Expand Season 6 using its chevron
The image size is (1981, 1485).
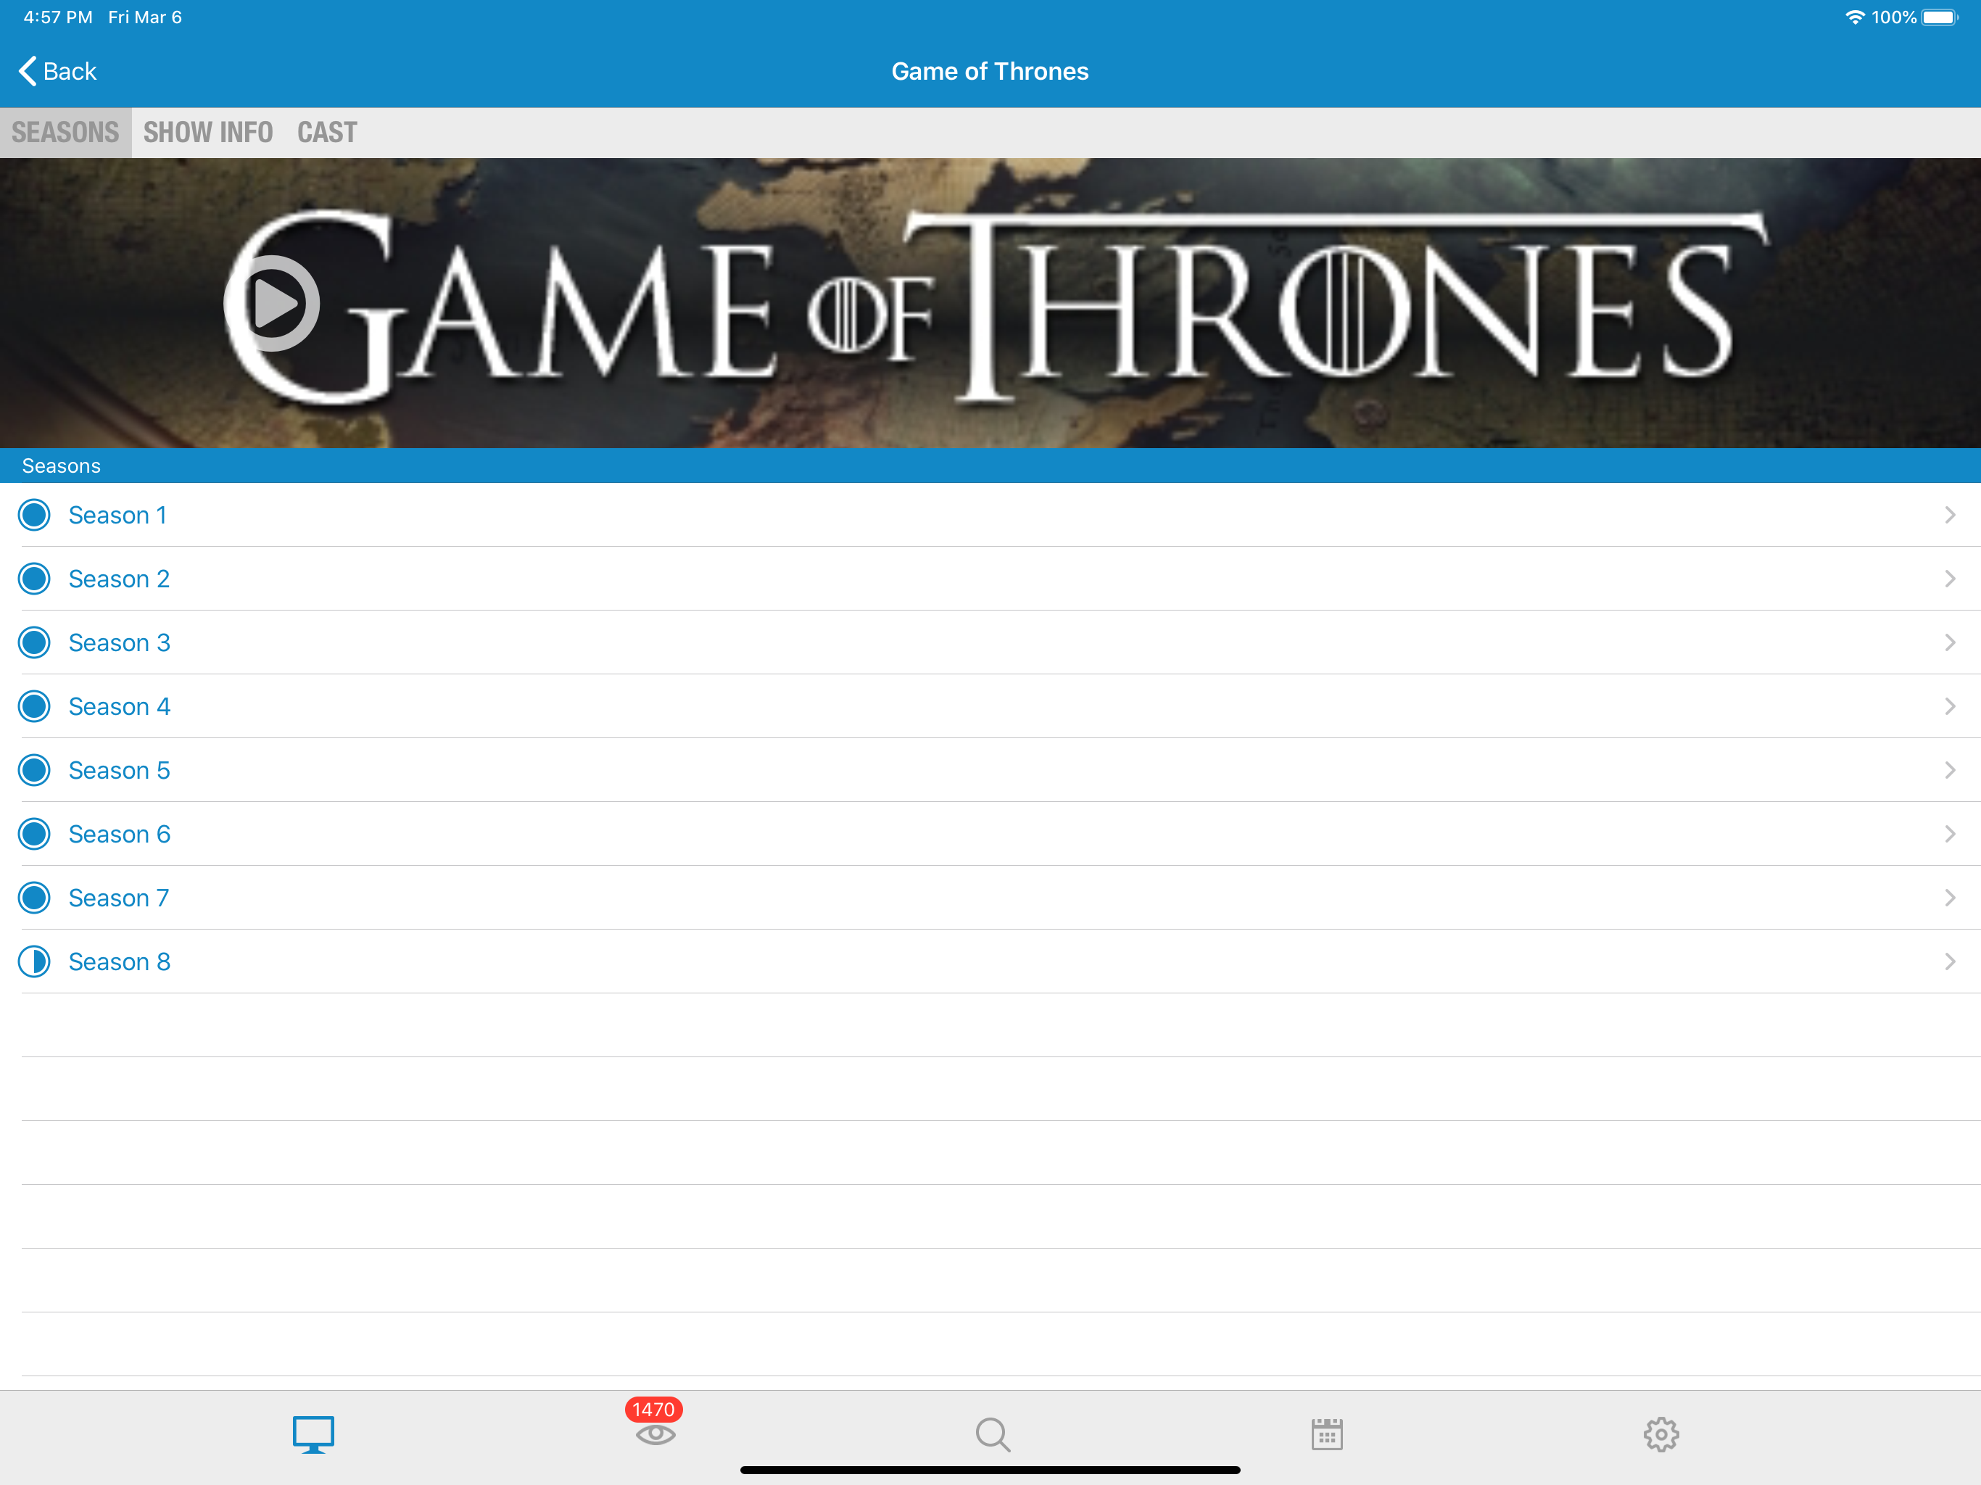pos(1950,834)
